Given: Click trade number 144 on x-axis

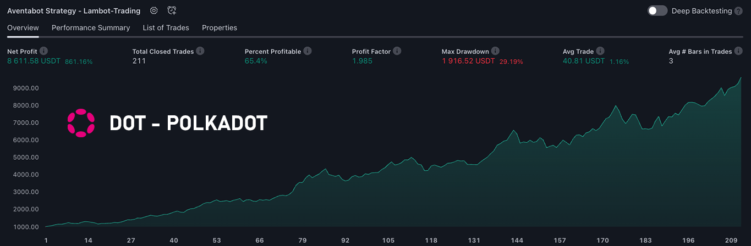Looking at the screenshot, I should 517,241.
